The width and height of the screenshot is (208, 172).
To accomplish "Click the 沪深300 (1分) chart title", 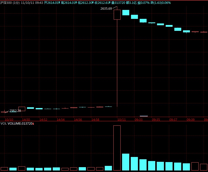I will point(10,3).
